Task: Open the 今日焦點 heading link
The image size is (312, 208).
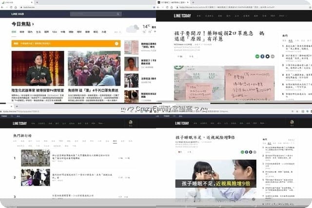Action: tap(22, 24)
